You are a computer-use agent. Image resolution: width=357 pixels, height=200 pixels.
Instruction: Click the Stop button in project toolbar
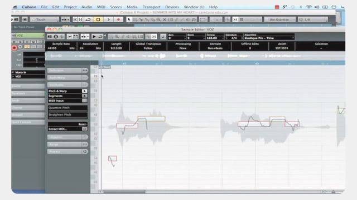[x=98, y=19]
